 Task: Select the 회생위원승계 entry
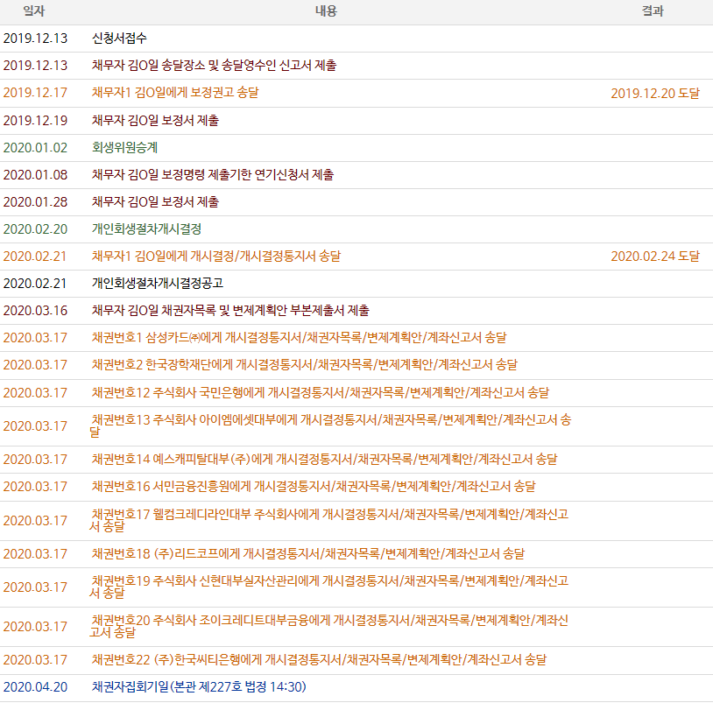click(x=124, y=148)
